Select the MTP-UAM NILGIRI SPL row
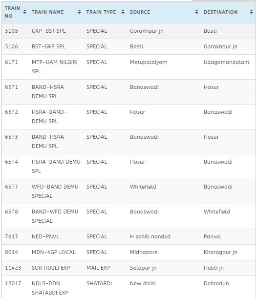Screen dimensions: 257x298 pyautogui.click(x=128, y=67)
